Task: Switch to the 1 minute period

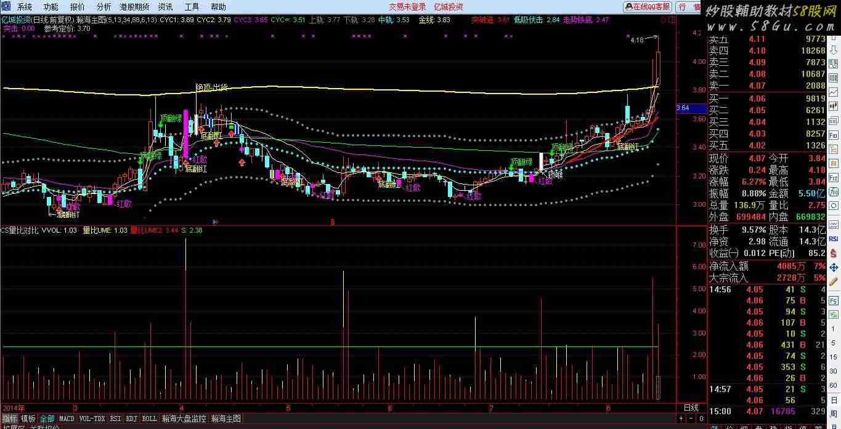Action: coord(833,328)
